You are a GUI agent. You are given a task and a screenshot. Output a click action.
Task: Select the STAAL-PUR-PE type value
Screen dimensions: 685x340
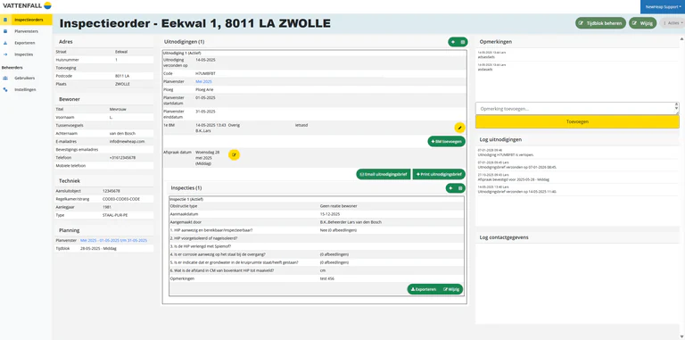coord(115,215)
